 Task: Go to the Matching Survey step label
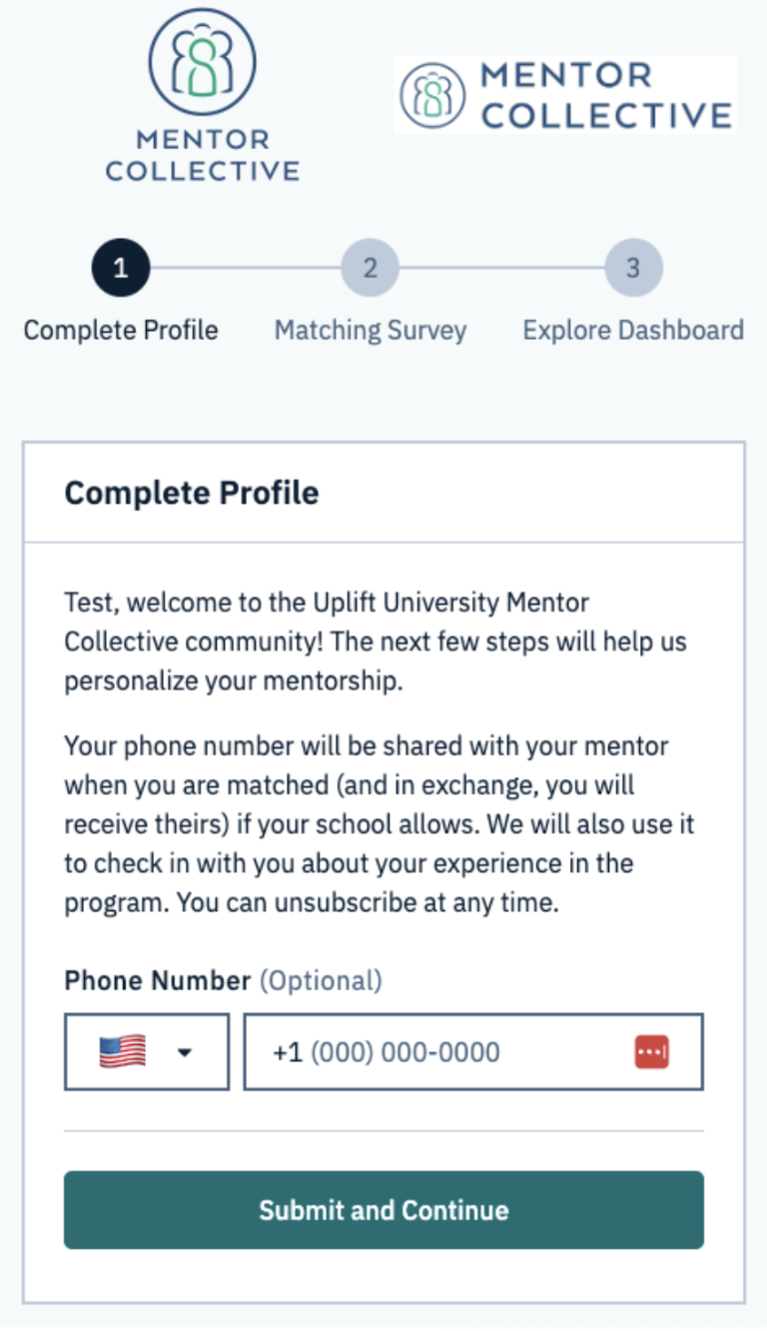click(x=371, y=331)
